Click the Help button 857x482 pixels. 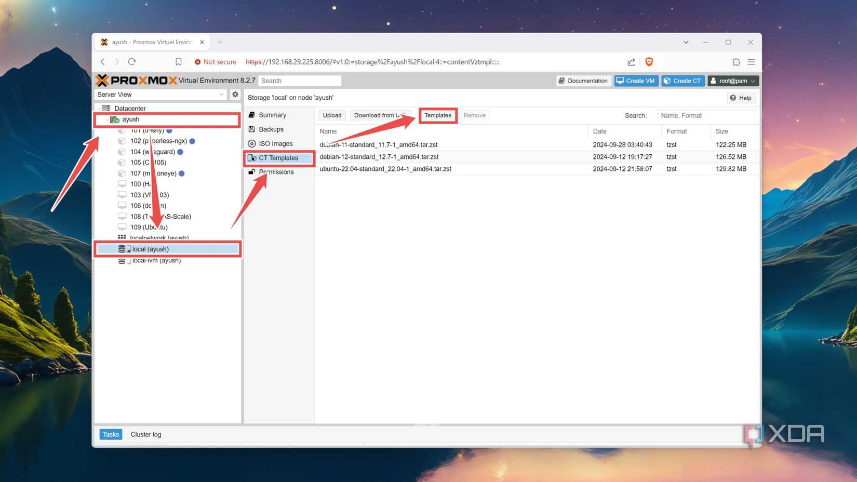pos(741,98)
